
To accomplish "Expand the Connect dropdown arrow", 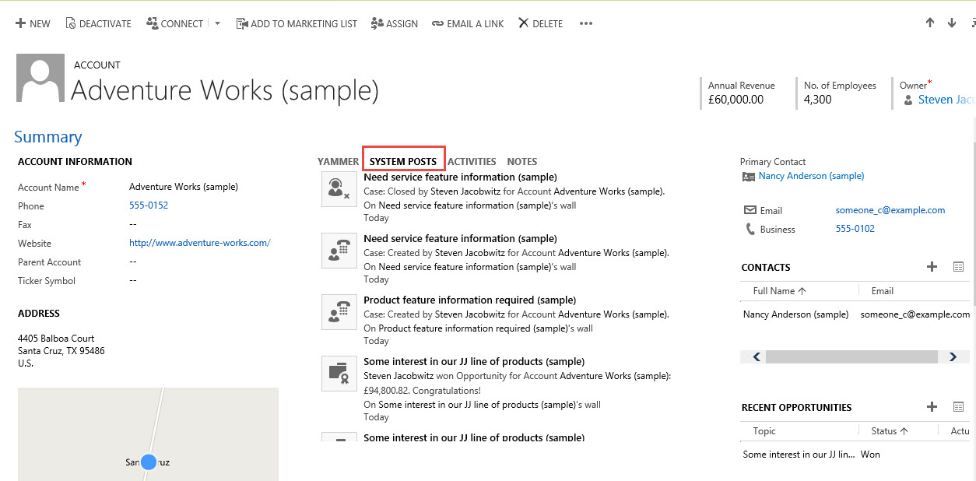I will (x=218, y=23).
